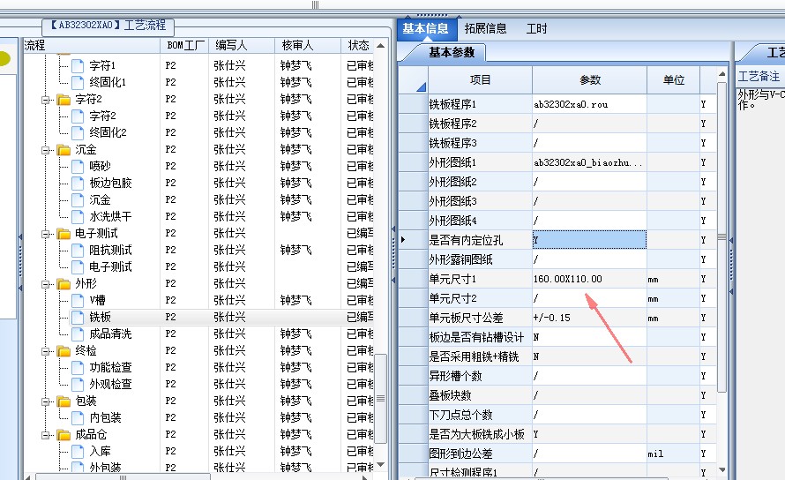Click the 板边包胶 document icon

pyautogui.click(x=77, y=183)
